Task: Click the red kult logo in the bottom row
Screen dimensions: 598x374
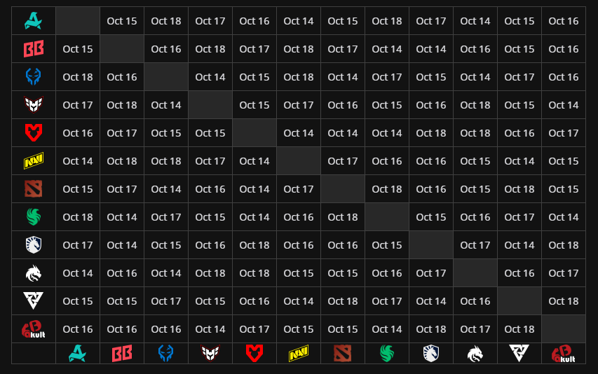Action: pos(563,354)
